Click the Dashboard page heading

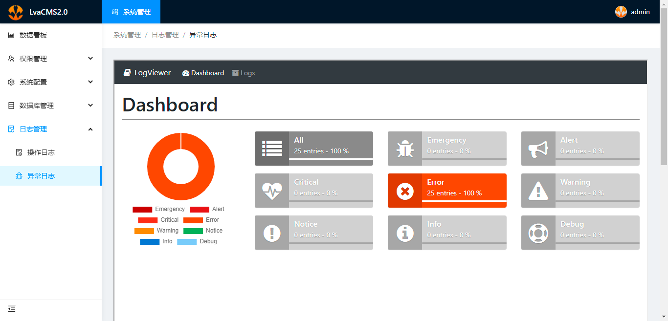[170, 105]
